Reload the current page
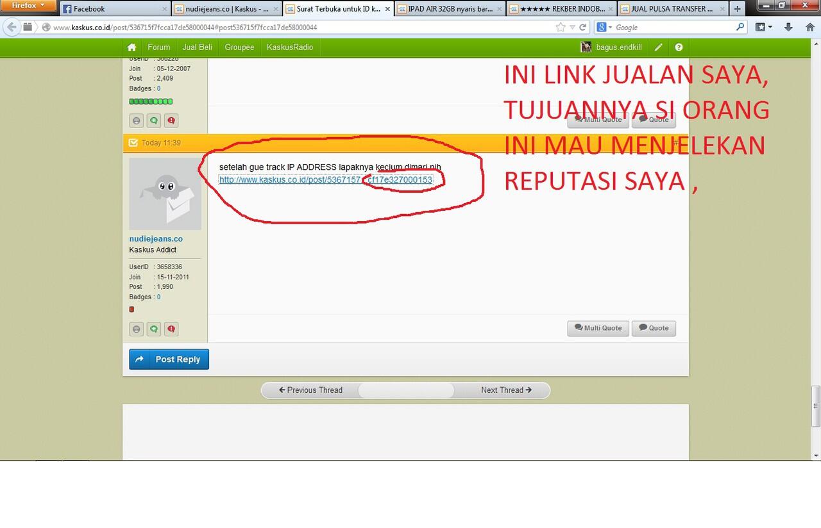The image size is (821, 528). point(583,28)
